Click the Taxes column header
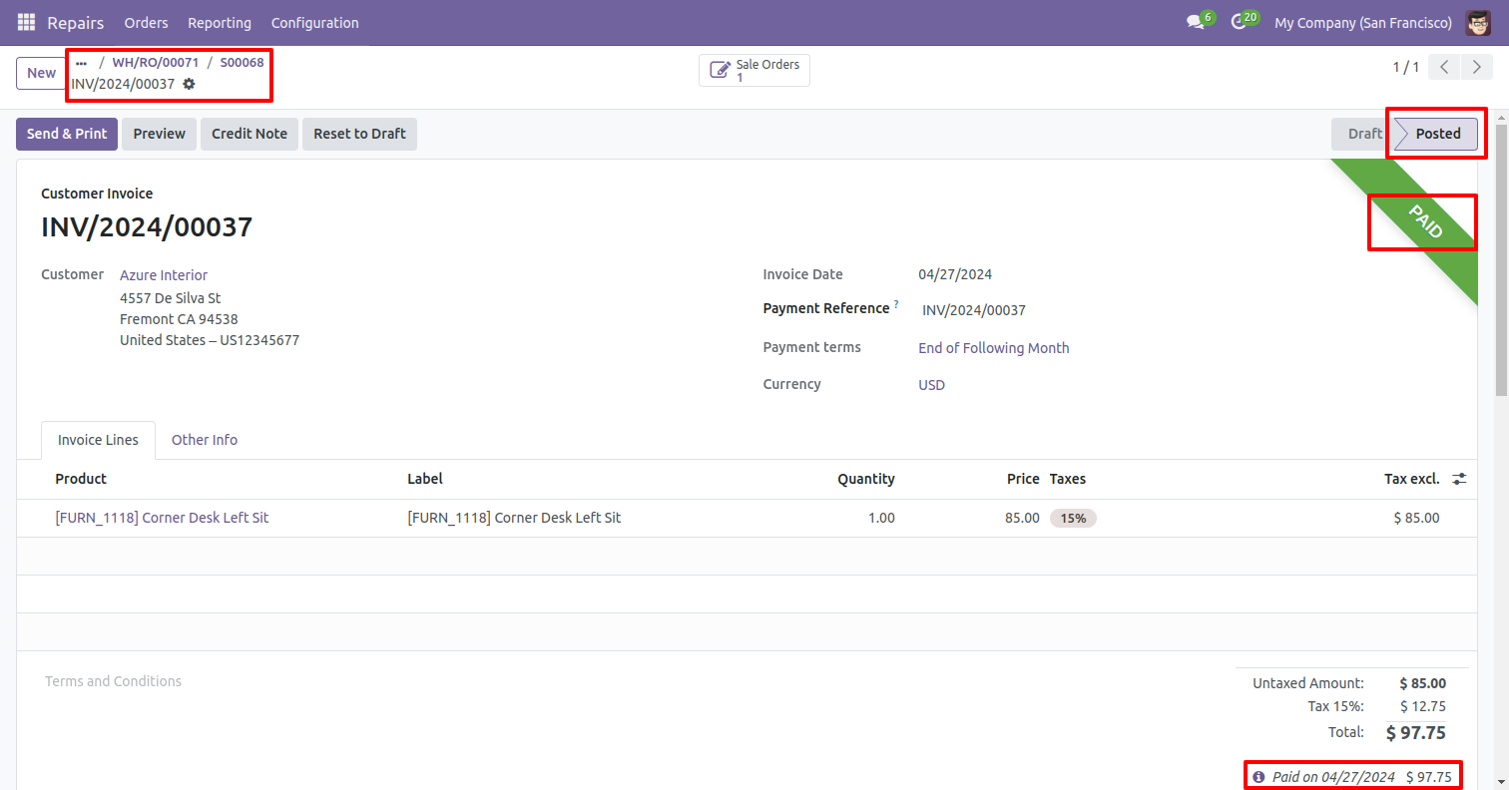The image size is (1509, 790). click(x=1068, y=479)
